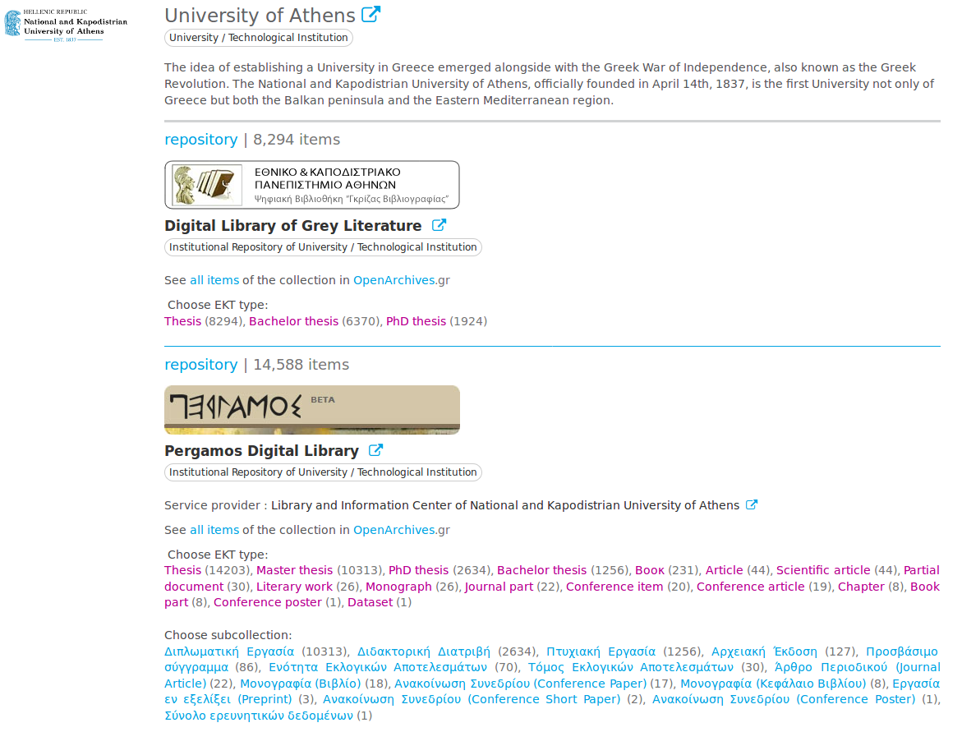Screen dimensions: 962x732
Task: Open the Grey Literature library banner image
Action: 312,185
